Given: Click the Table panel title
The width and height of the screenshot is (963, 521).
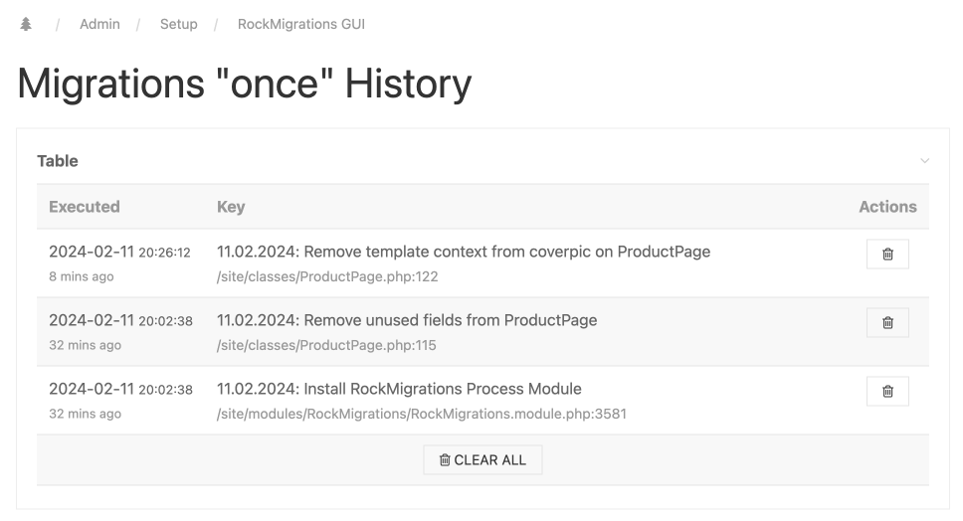Looking at the screenshot, I should 58,161.
